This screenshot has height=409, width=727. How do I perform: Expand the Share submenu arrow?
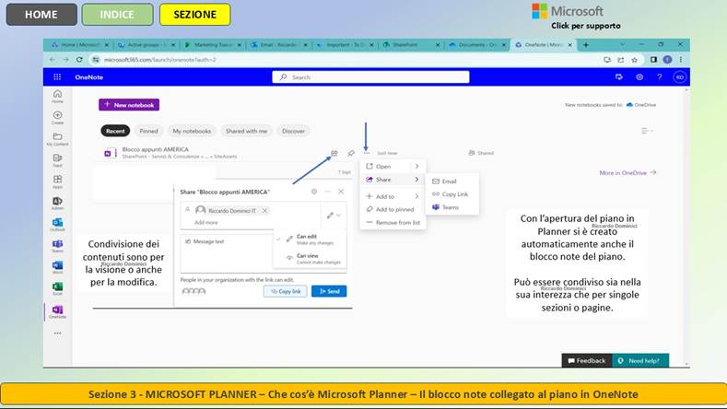416,180
